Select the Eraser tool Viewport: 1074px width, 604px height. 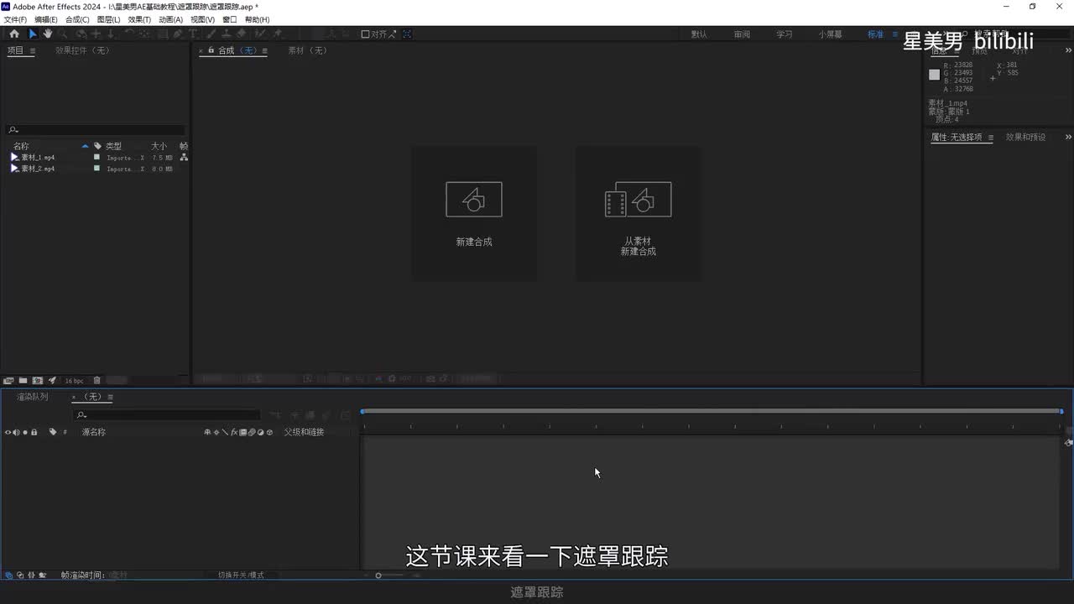click(242, 34)
